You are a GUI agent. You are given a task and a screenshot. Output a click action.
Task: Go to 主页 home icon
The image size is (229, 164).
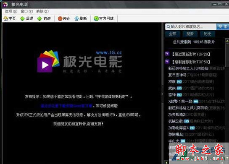pos(6,18)
